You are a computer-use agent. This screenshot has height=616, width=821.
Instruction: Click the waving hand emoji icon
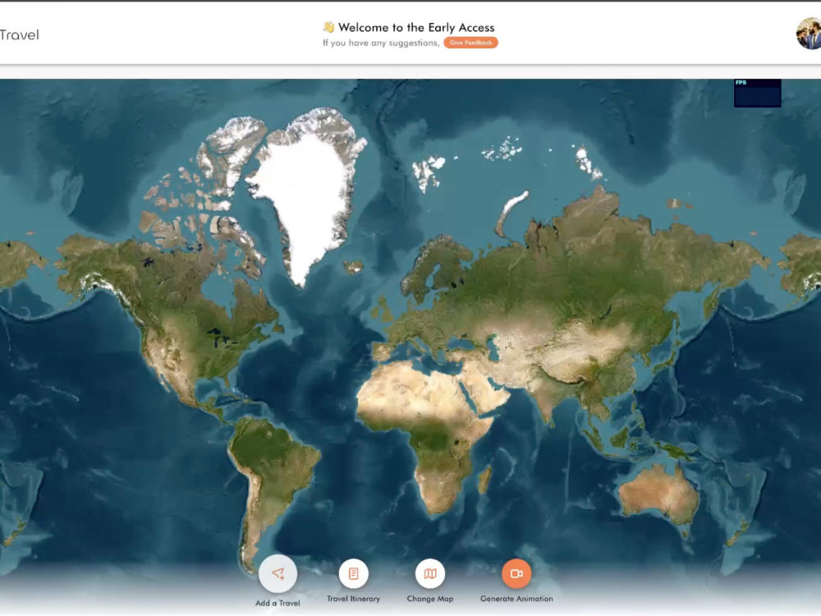pyautogui.click(x=328, y=27)
